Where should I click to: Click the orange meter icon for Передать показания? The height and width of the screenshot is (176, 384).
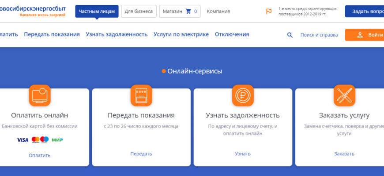(x=141, y=95)
